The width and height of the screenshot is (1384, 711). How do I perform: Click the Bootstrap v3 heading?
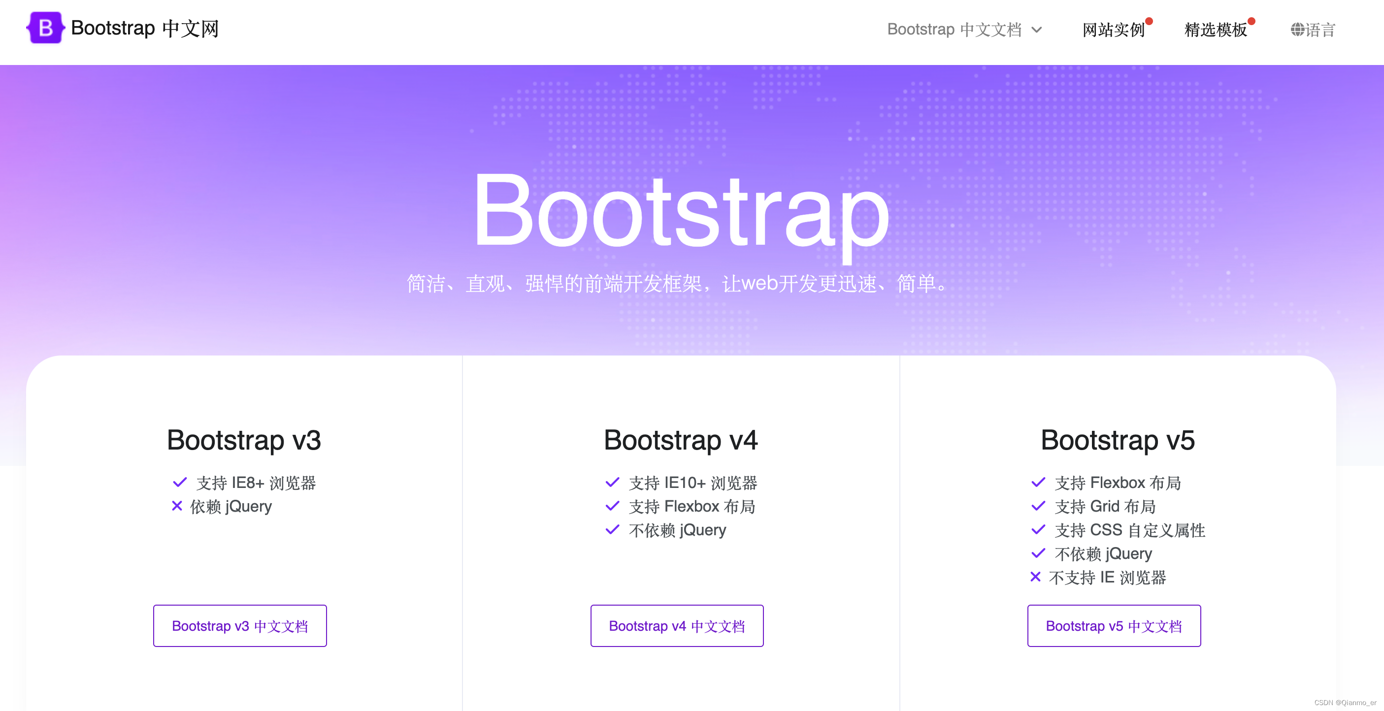244,440
